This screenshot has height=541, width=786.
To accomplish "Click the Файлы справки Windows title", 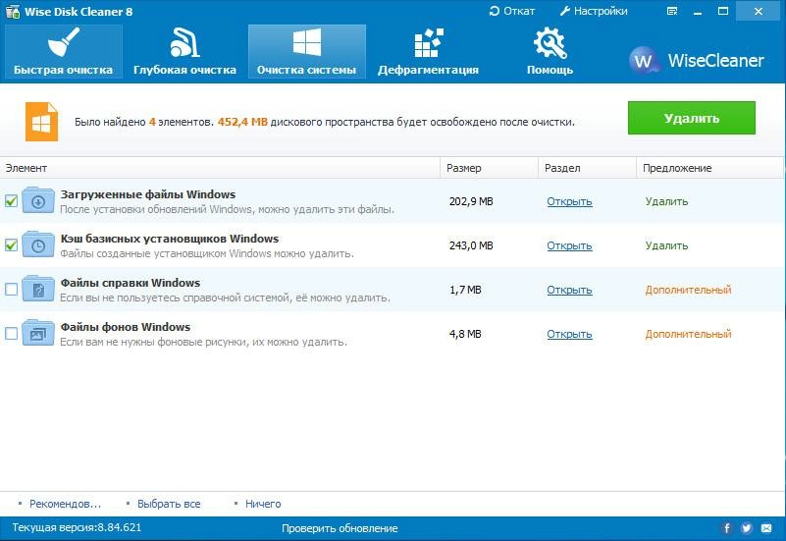I will (131, 283).
